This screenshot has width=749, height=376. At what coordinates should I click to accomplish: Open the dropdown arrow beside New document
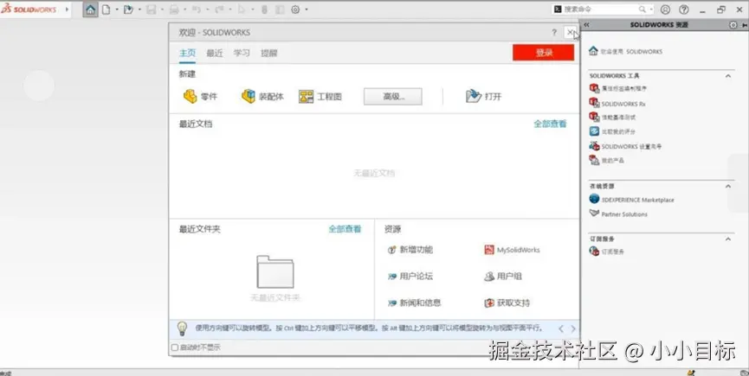[x=117, y=10]
